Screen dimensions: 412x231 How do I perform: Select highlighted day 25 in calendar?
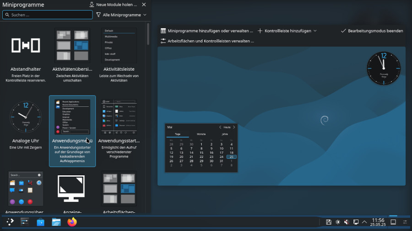(232, 157)
